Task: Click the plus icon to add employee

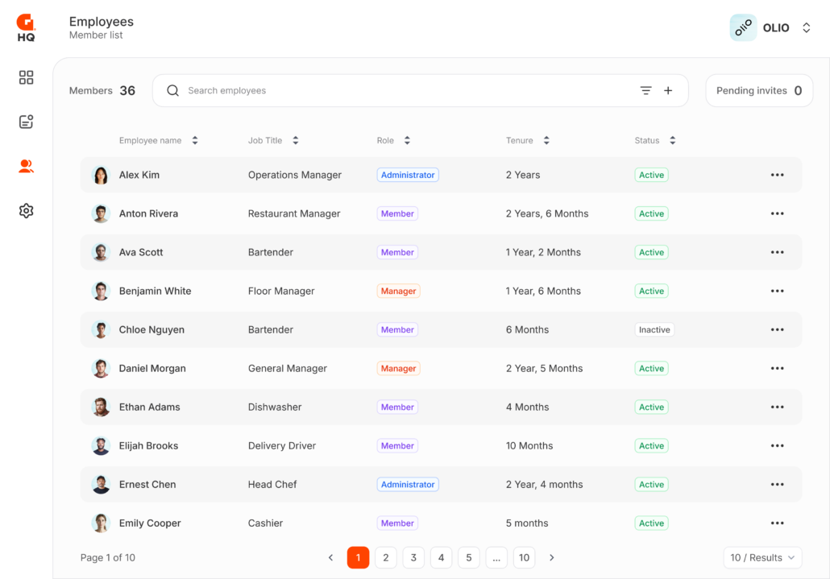Action: pyautogui.click(x=668, y=91)
